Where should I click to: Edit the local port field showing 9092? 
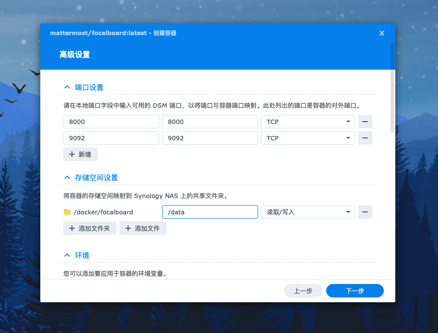click(x=111, y=138)
